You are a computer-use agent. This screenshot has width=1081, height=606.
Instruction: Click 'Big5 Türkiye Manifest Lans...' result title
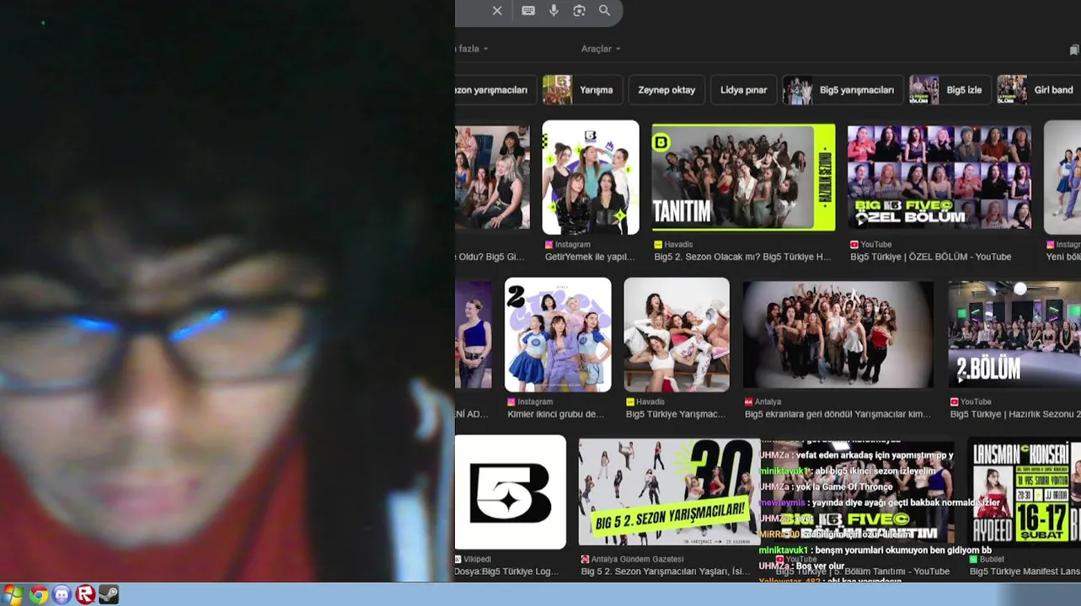(1025, 571)
